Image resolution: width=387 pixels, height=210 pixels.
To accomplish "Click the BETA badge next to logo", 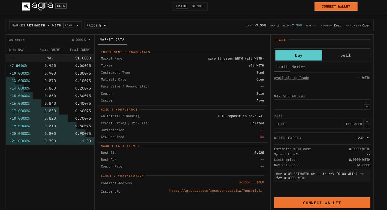I will 61,6.
